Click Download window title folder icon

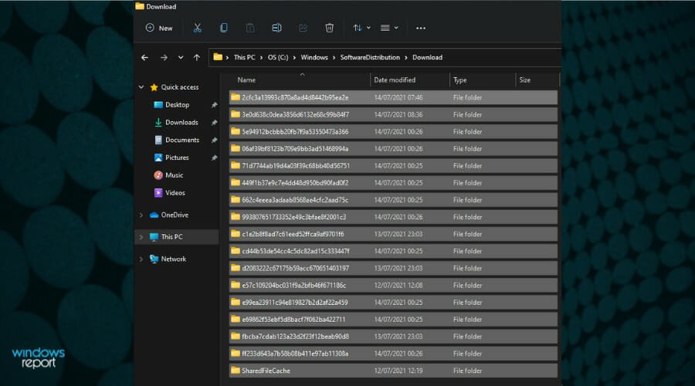(140, 6)
